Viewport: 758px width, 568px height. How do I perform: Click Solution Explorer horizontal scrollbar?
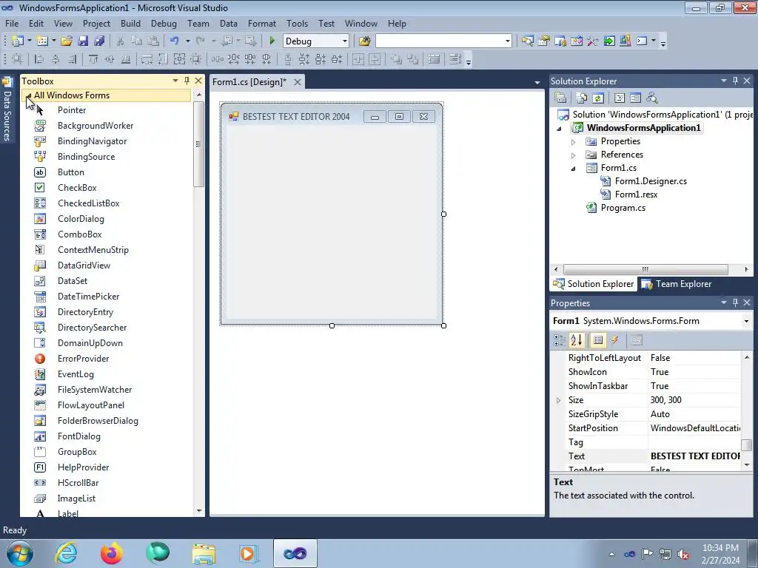point(645,269)
